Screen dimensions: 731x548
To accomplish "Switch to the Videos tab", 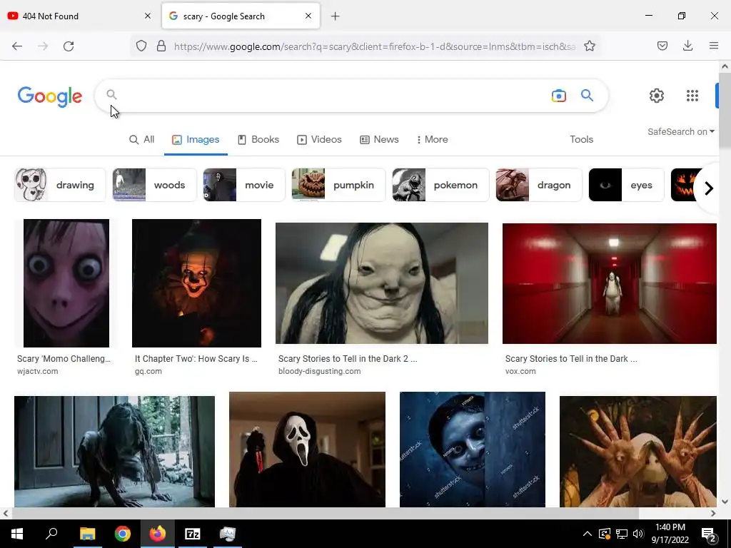I will pos(319,139).
